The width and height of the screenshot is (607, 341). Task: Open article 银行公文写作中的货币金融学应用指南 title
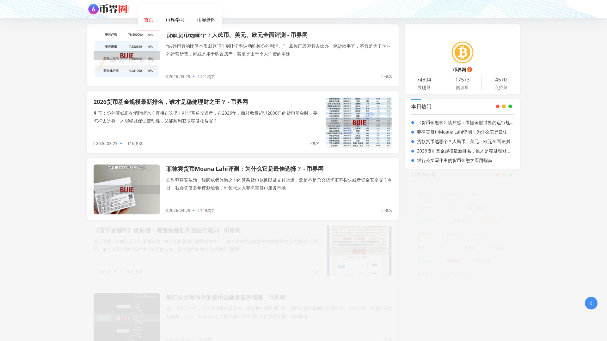pyautogui.click(x=225, y=297)
